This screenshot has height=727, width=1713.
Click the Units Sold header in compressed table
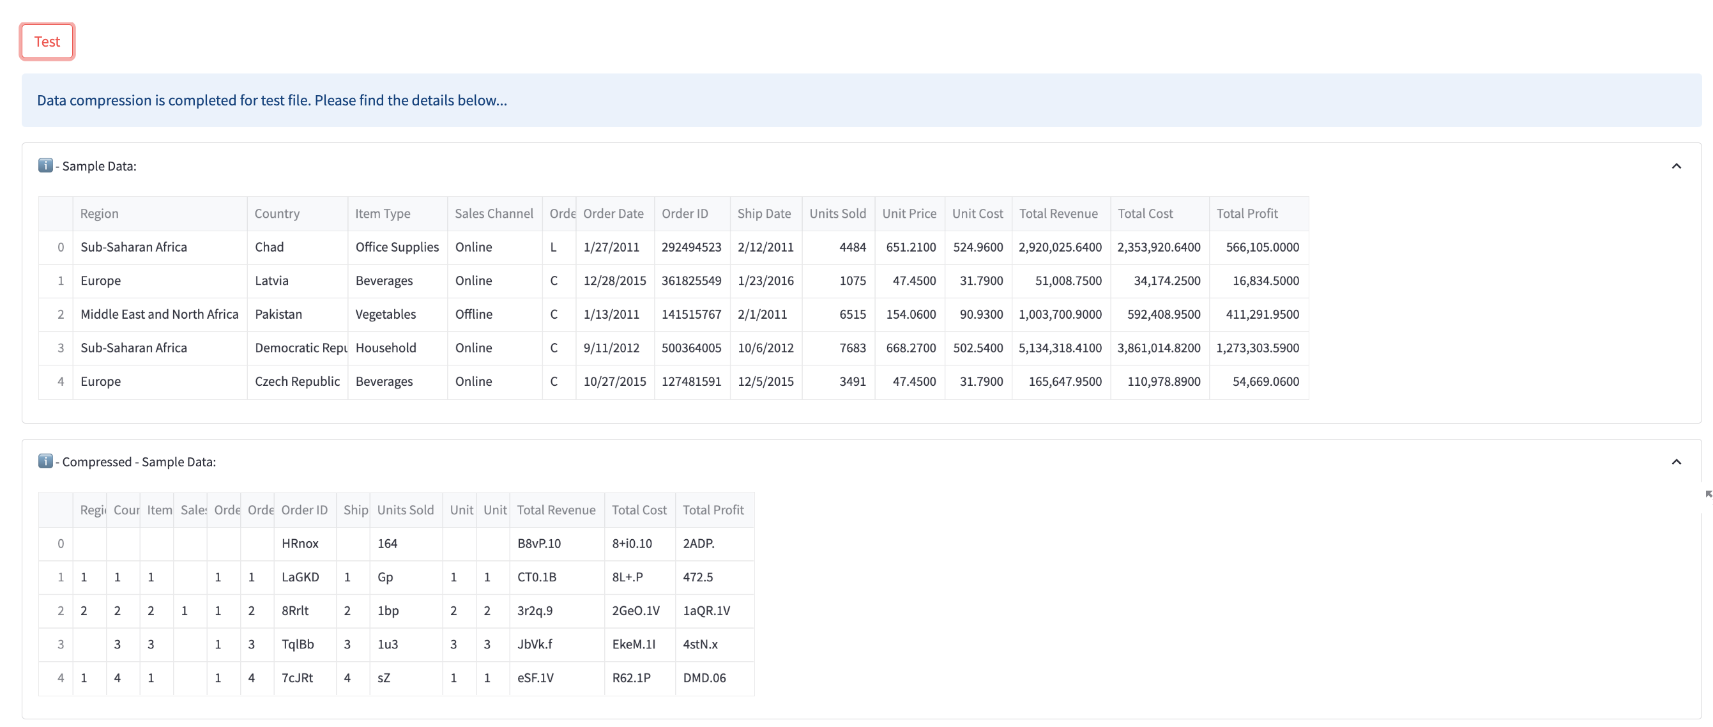click(406, 510)
